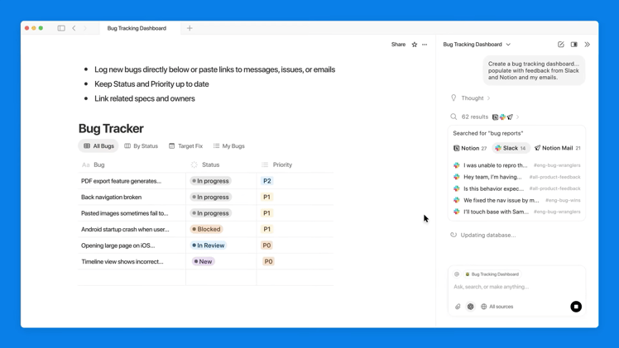Viewport: 619px width, 348px height.
Task: Change In progress status for PDF export row
Action: coord(210,181)
